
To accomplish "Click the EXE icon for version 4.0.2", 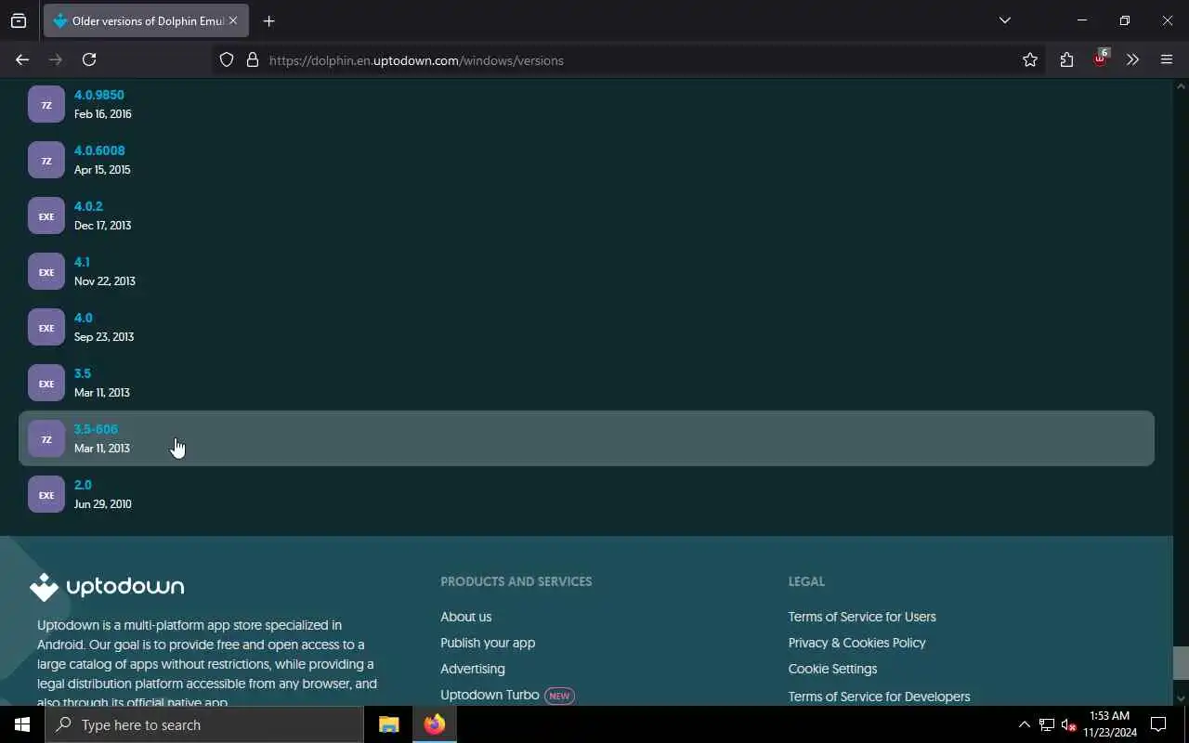I will point(46,216).
